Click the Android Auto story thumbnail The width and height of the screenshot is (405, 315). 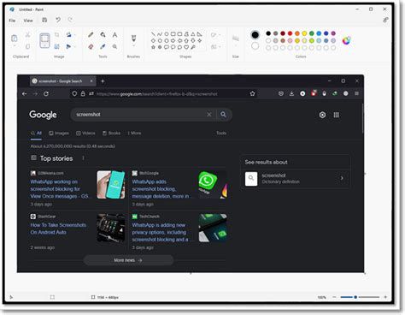point(111,228)
